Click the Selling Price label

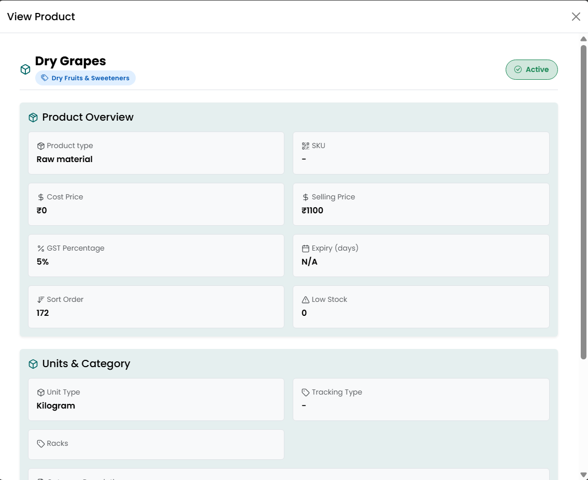[334, 197]
